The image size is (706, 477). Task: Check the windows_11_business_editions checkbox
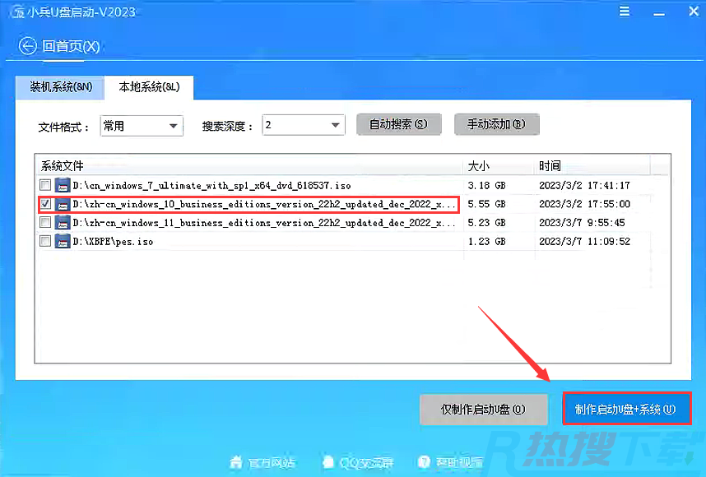[x=45, y=222]
